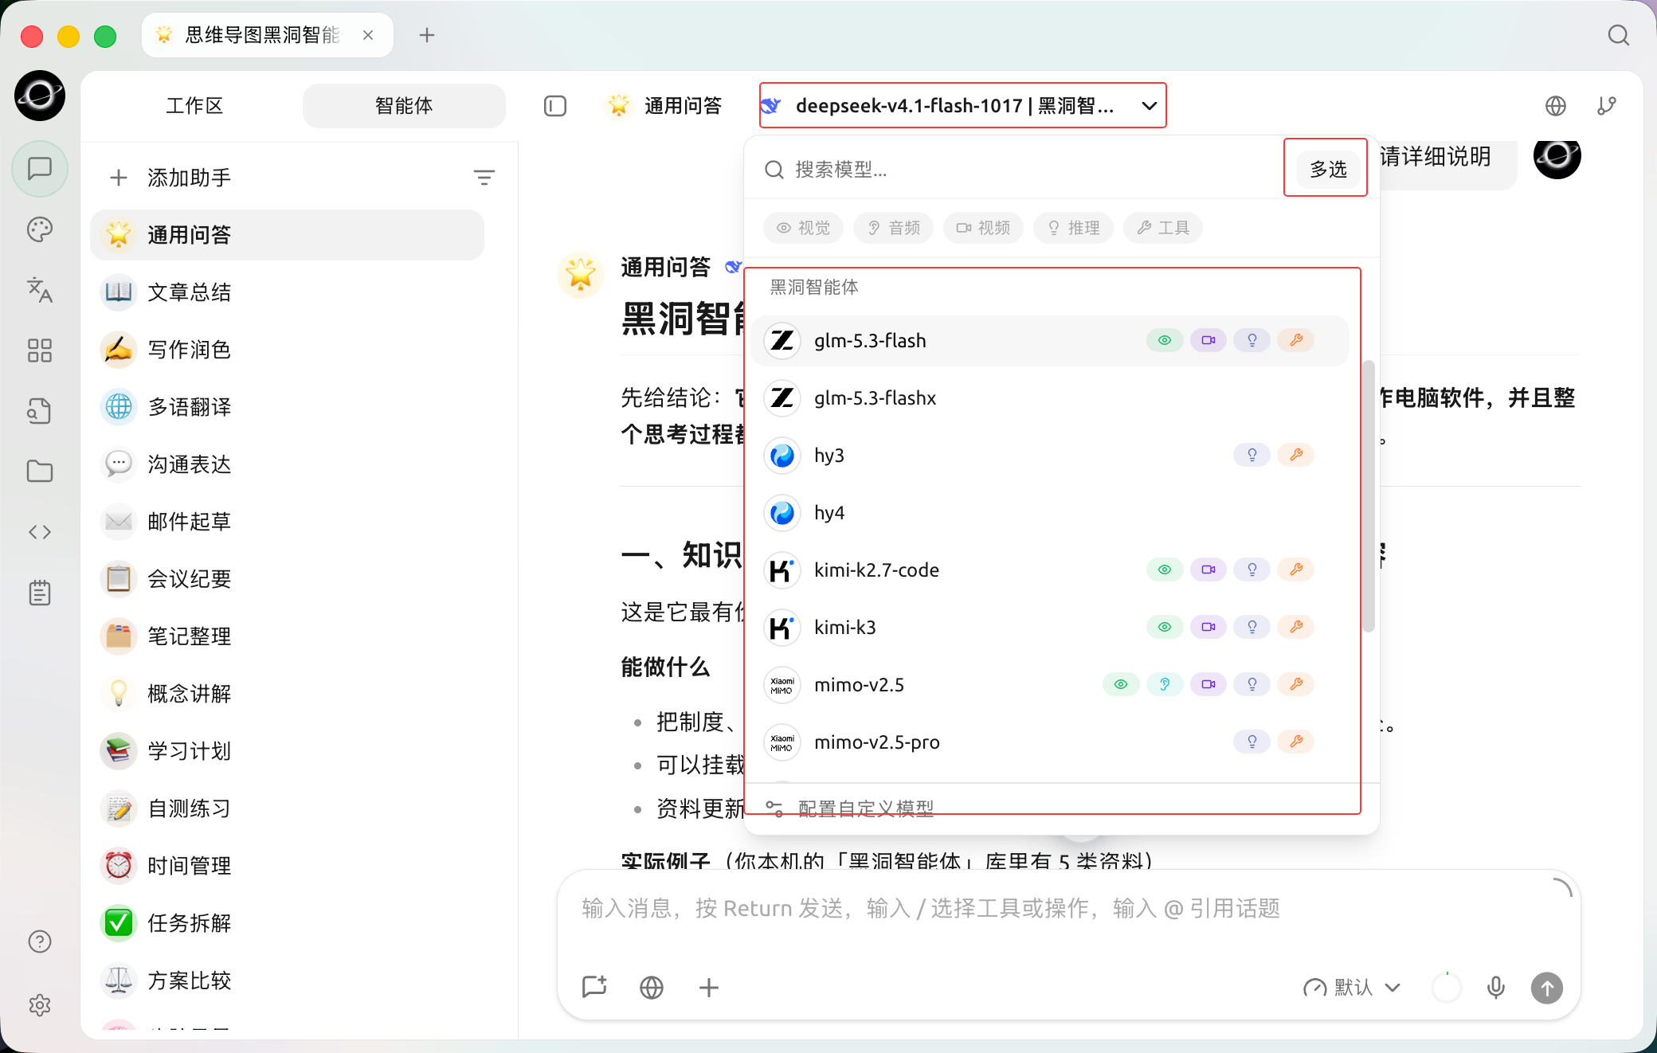Viewport: 1657px width, 1053px height.
Task: Click 添加助手 add assistant button
Action: tap(170, 178)
